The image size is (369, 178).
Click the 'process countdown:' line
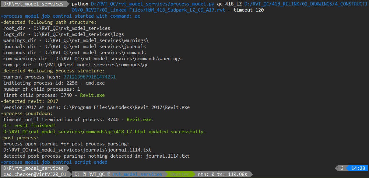pyautogui.click(x=26, y=113)
